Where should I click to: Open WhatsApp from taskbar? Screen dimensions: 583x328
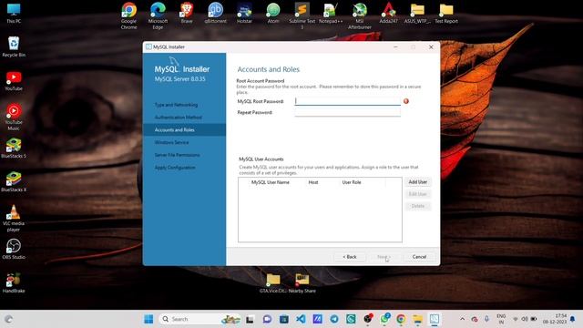point(384,319)
